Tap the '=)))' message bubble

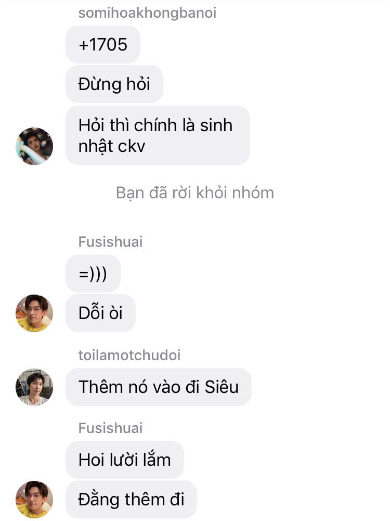pyautogui.click(x=93, y=274)
